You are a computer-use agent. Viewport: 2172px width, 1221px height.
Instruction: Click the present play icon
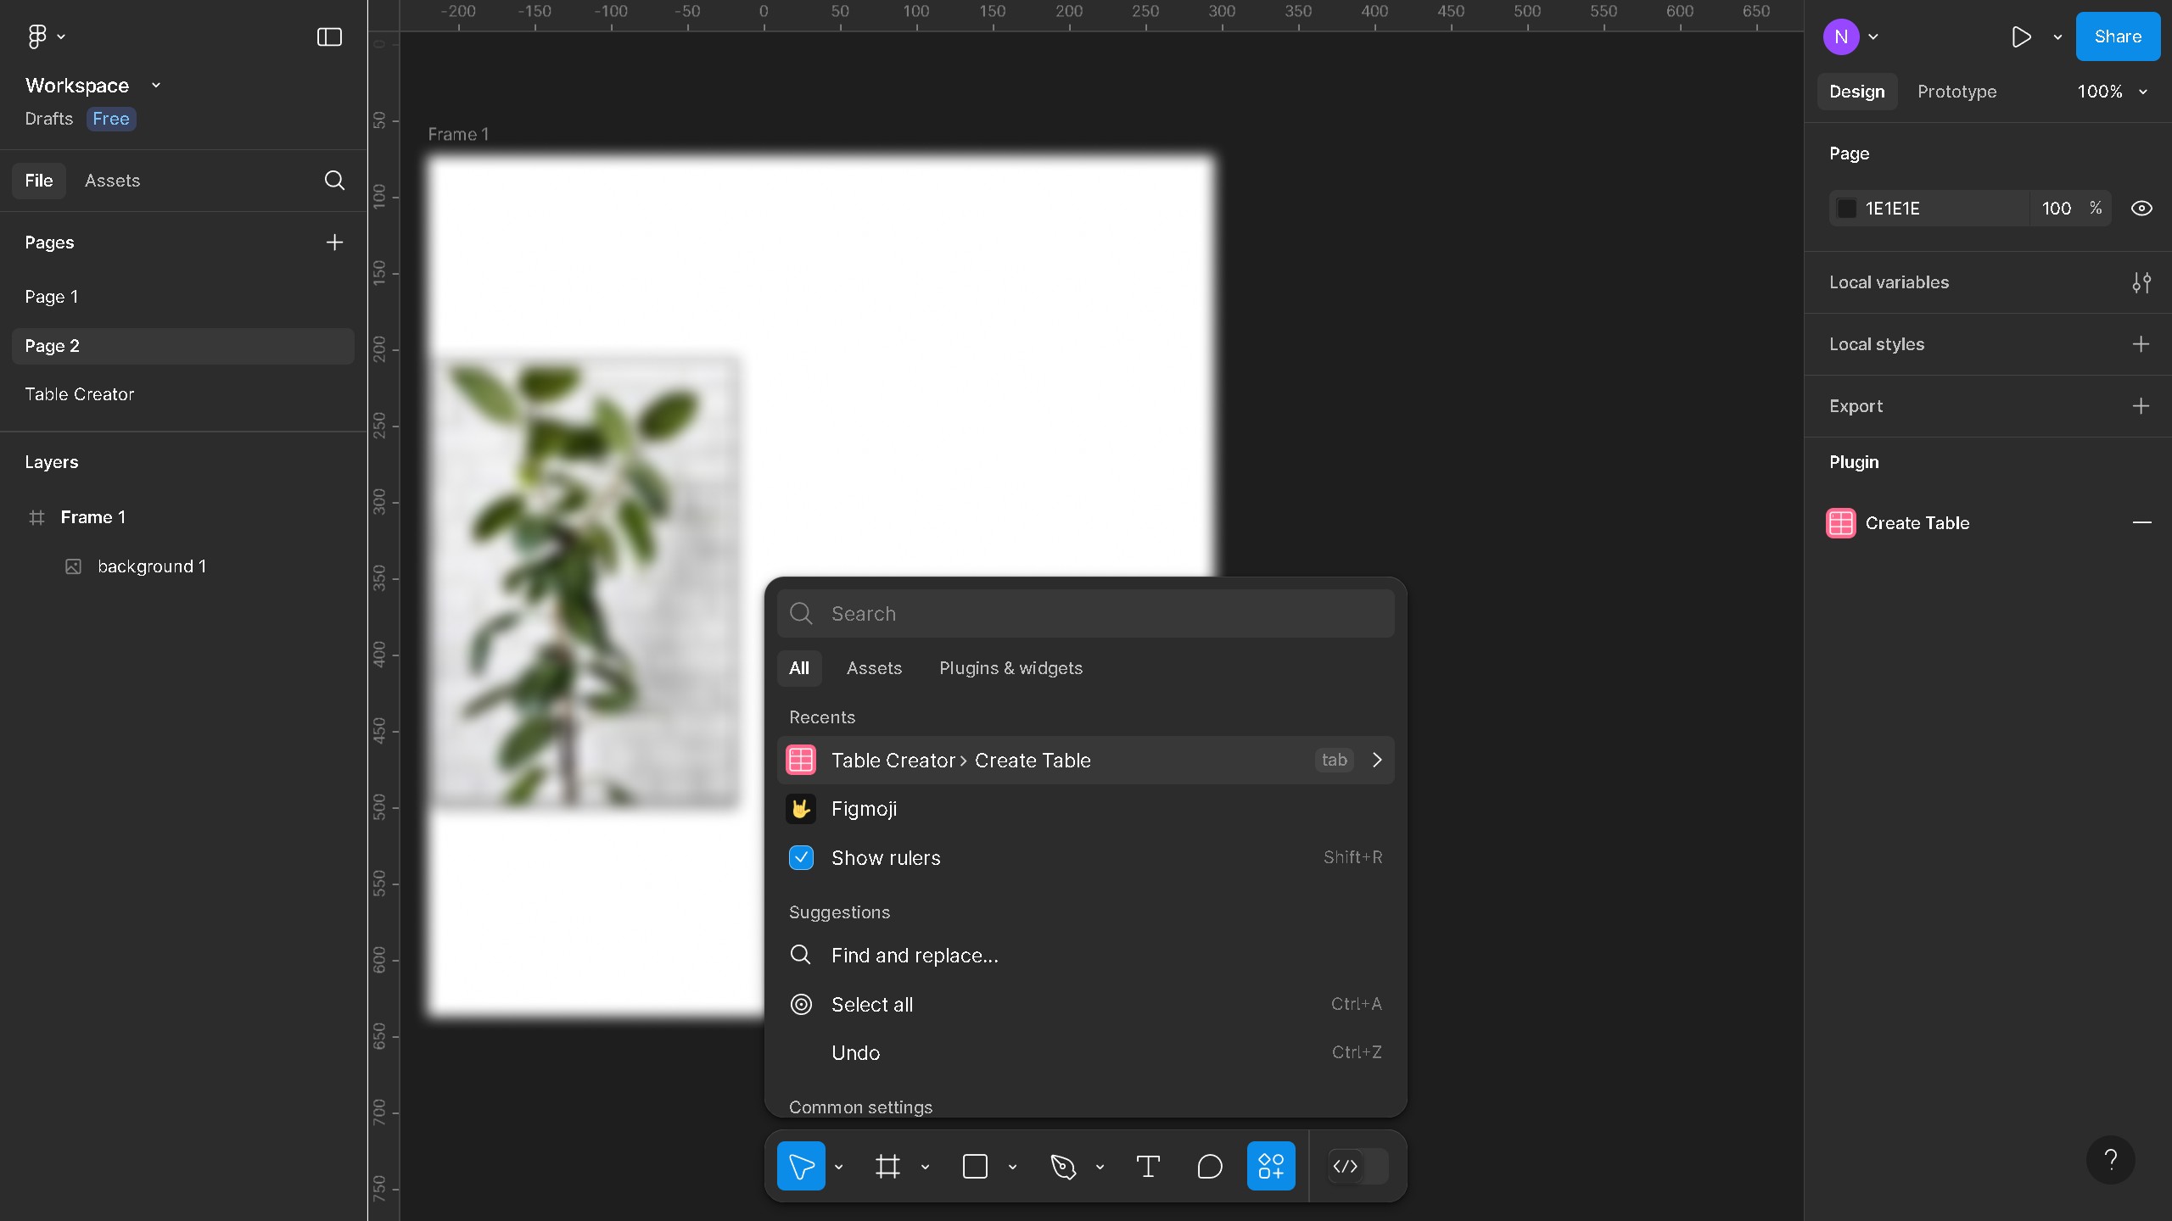click(2021, 36)
